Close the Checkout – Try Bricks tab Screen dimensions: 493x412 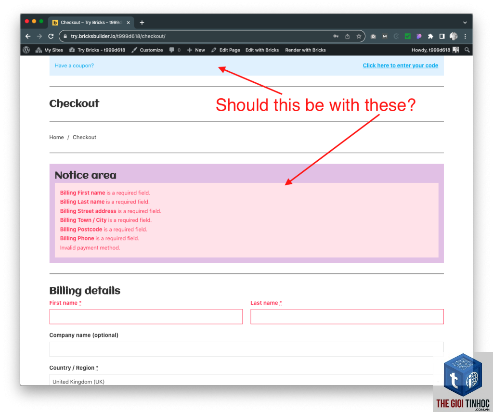128,23
